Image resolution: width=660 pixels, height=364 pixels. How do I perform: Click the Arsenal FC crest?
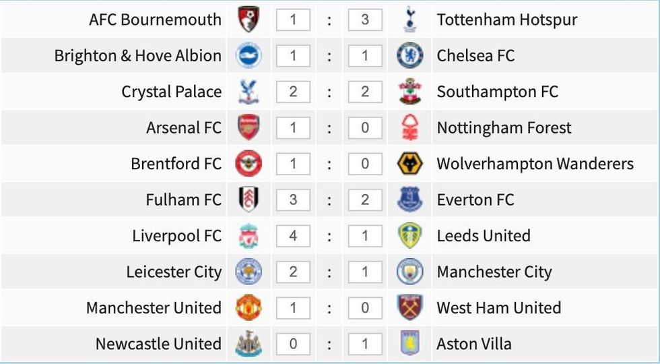pos(249,127)
